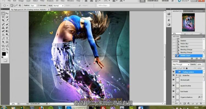
Task: Delete layer using Layers panel trash icon
Action: (201, 104)
